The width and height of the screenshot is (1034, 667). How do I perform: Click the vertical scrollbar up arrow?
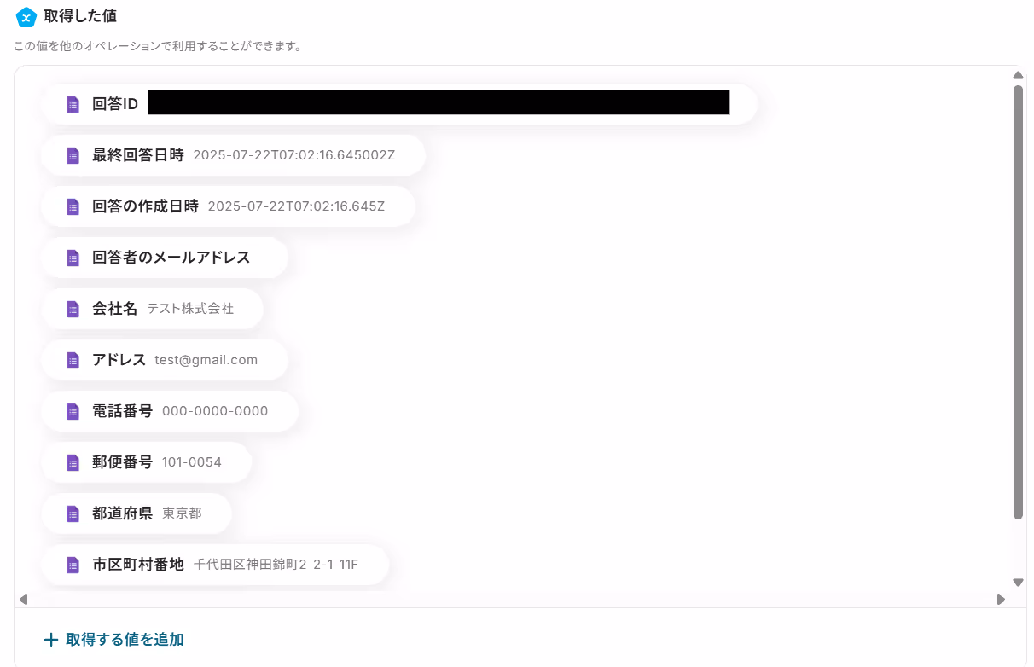click(x=1018, y=75)
